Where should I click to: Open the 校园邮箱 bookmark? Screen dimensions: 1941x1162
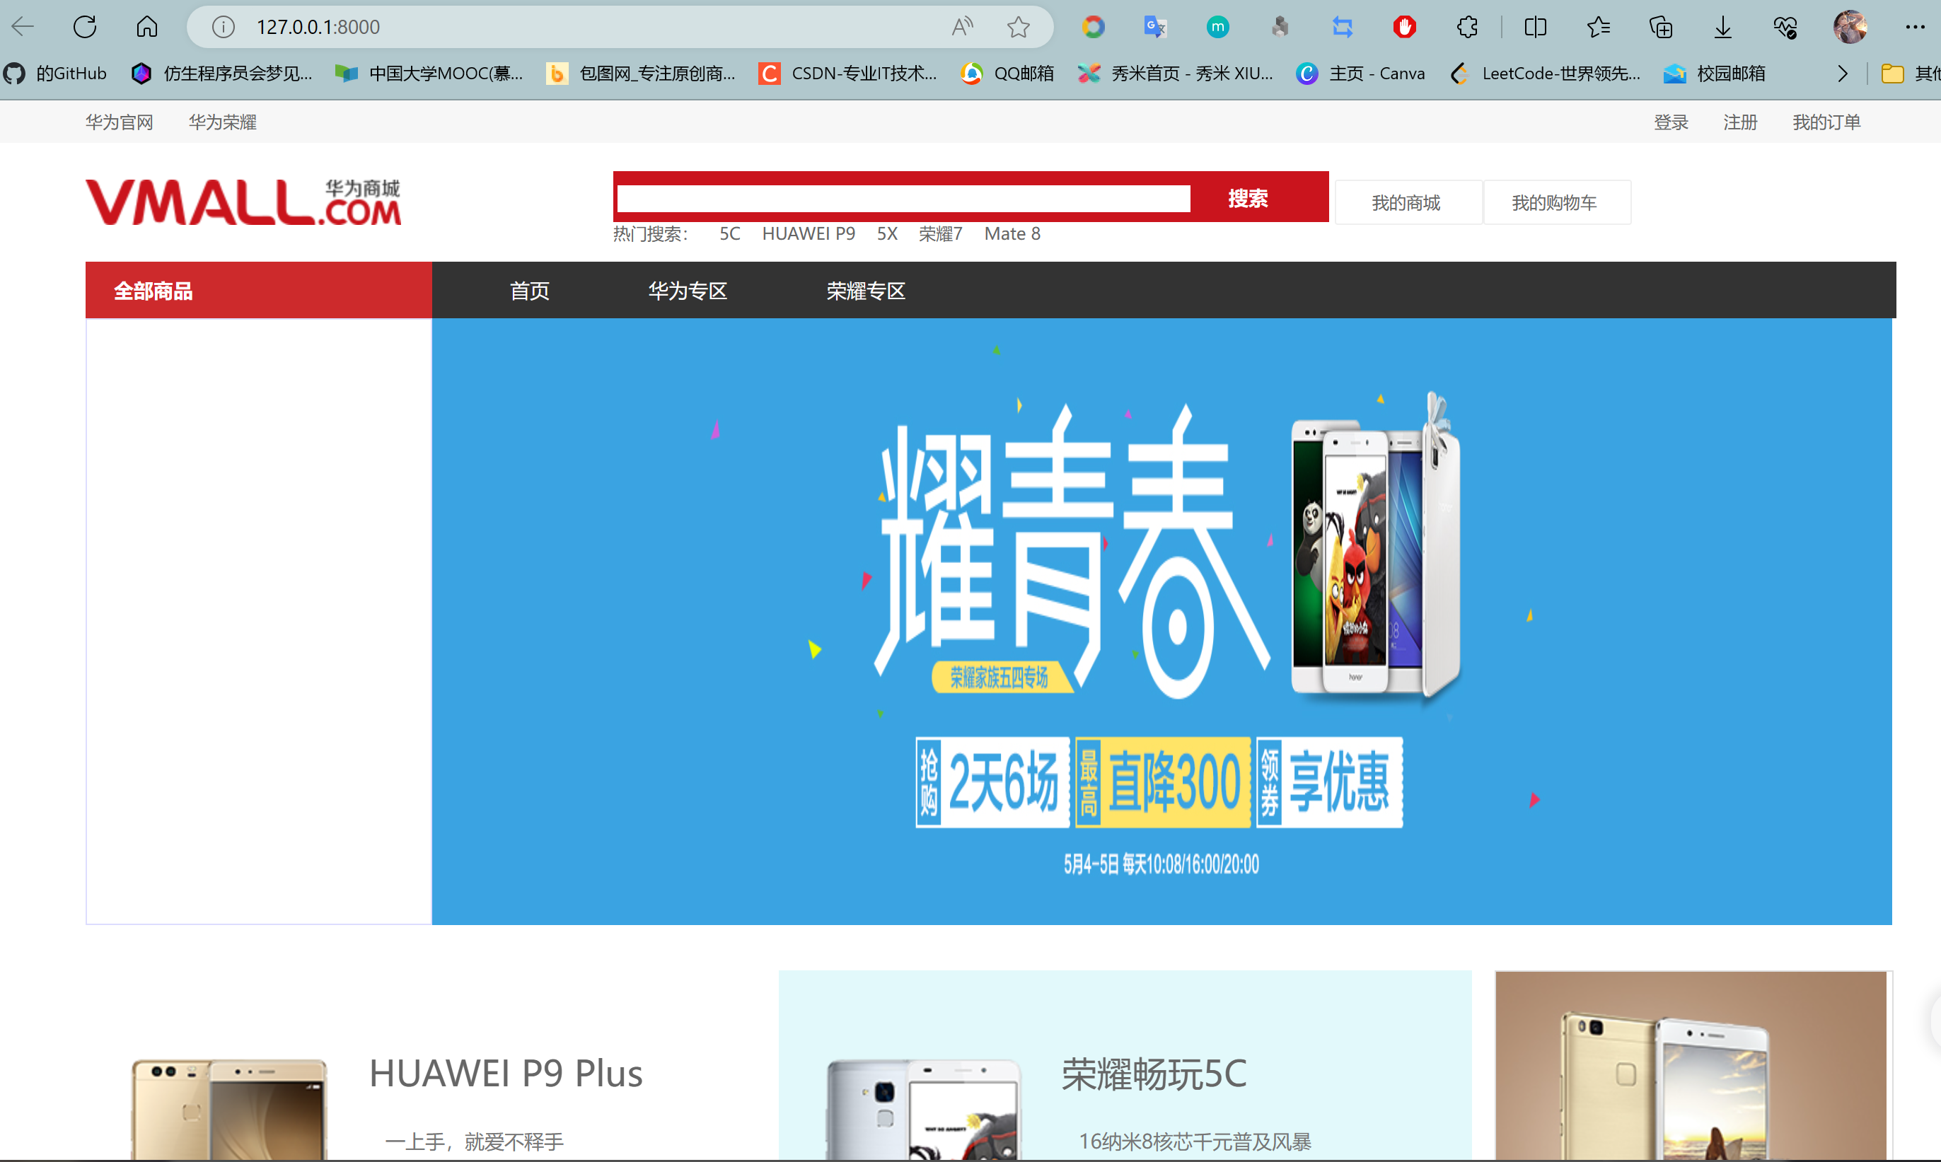(x=1714, y=74)
